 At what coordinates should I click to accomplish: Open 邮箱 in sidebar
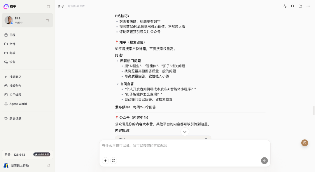(27, 53)
